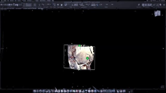Open the File menu

8,1
